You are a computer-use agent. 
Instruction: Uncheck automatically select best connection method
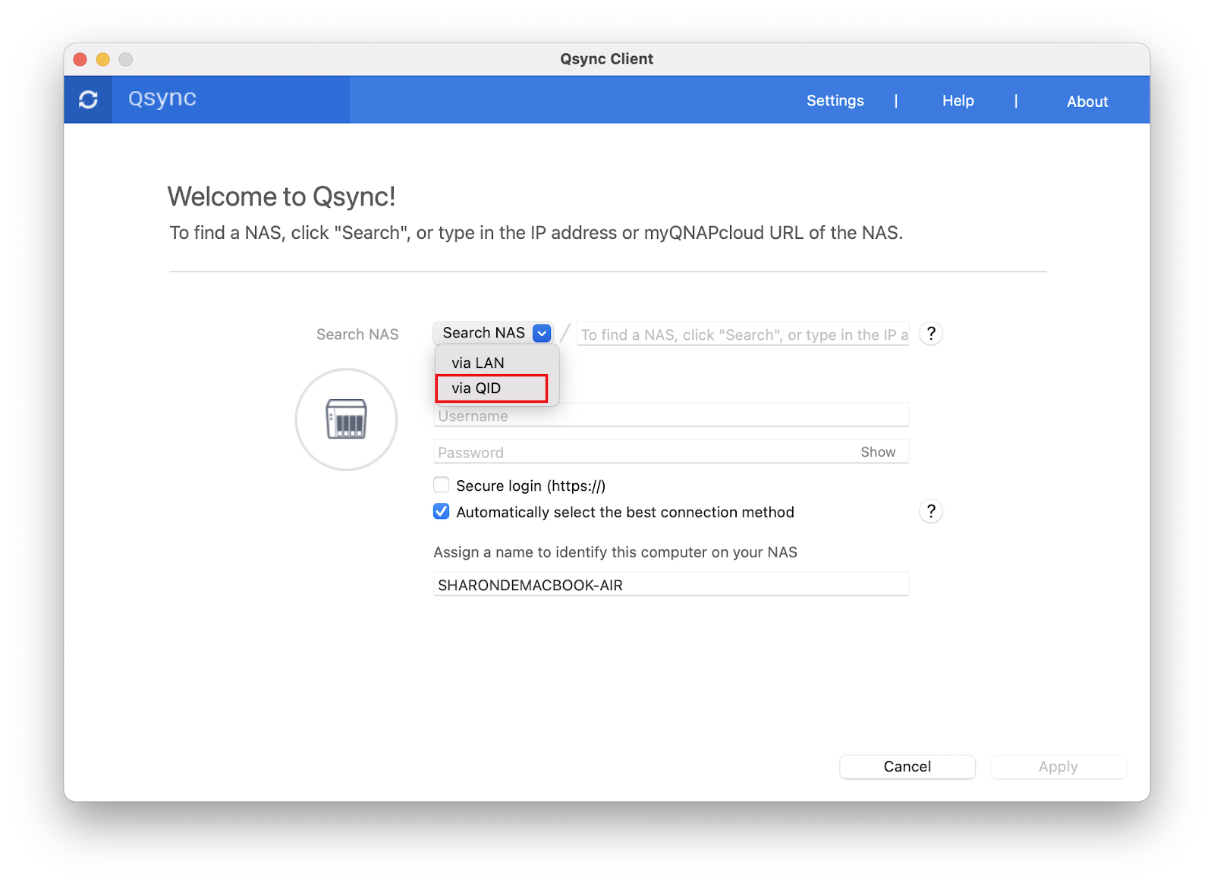point(442,512)
